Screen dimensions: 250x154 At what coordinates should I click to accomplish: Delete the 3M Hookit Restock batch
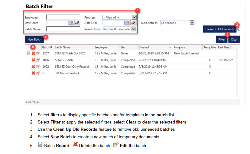(33, 73)
